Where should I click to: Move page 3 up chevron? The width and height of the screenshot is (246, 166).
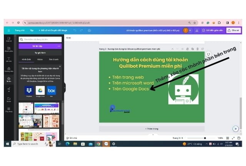pyautogui.click(x=173, y=49)
